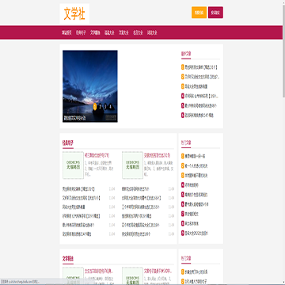Click the crimson heading of the first article section
The height and width of the screenshot is (285, 285).
point(68,143)
